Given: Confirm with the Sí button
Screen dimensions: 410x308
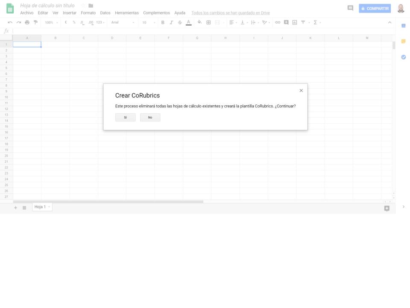Looking at the screenshot, I should (x=125, y=118).
